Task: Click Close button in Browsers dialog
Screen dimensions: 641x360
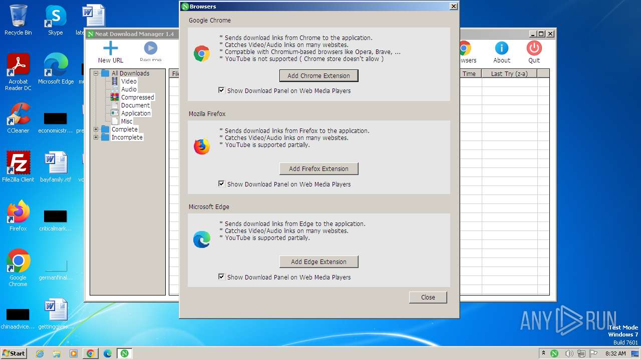Action: click(428, 297)
